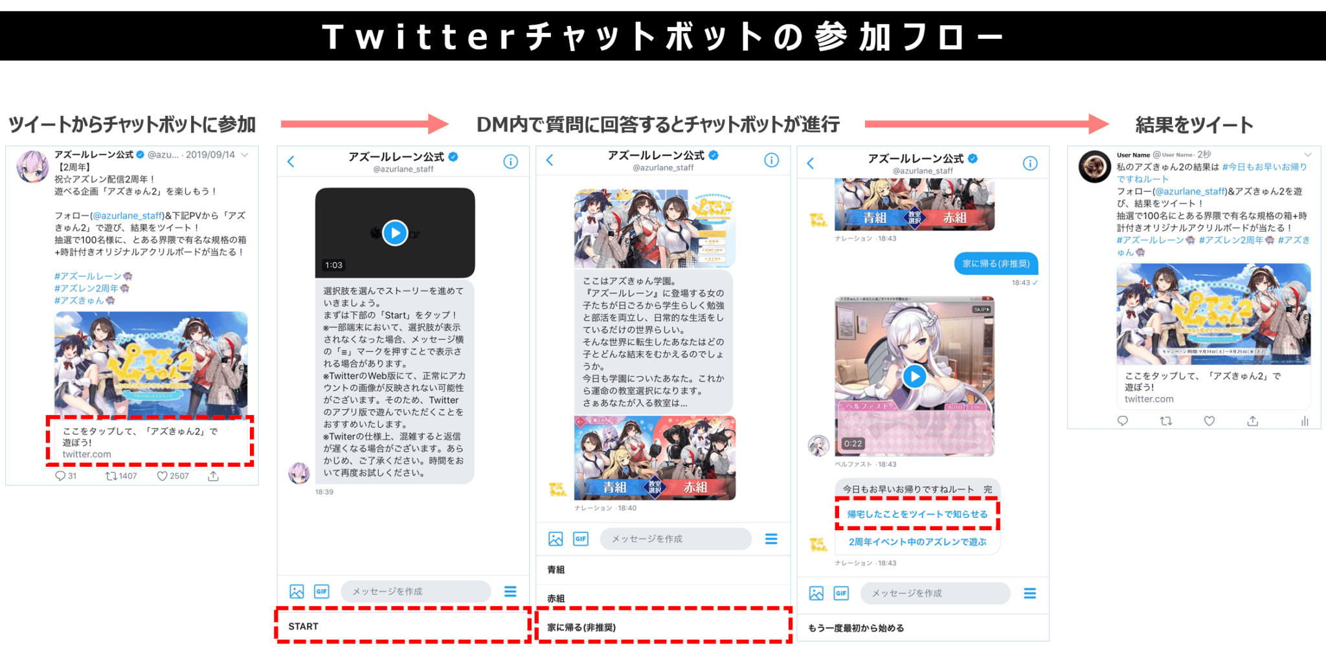The height and width of the screenshot is (659, 1326).
Task: Open User Name avatar in result tweet
Action: coord(1095,166)
